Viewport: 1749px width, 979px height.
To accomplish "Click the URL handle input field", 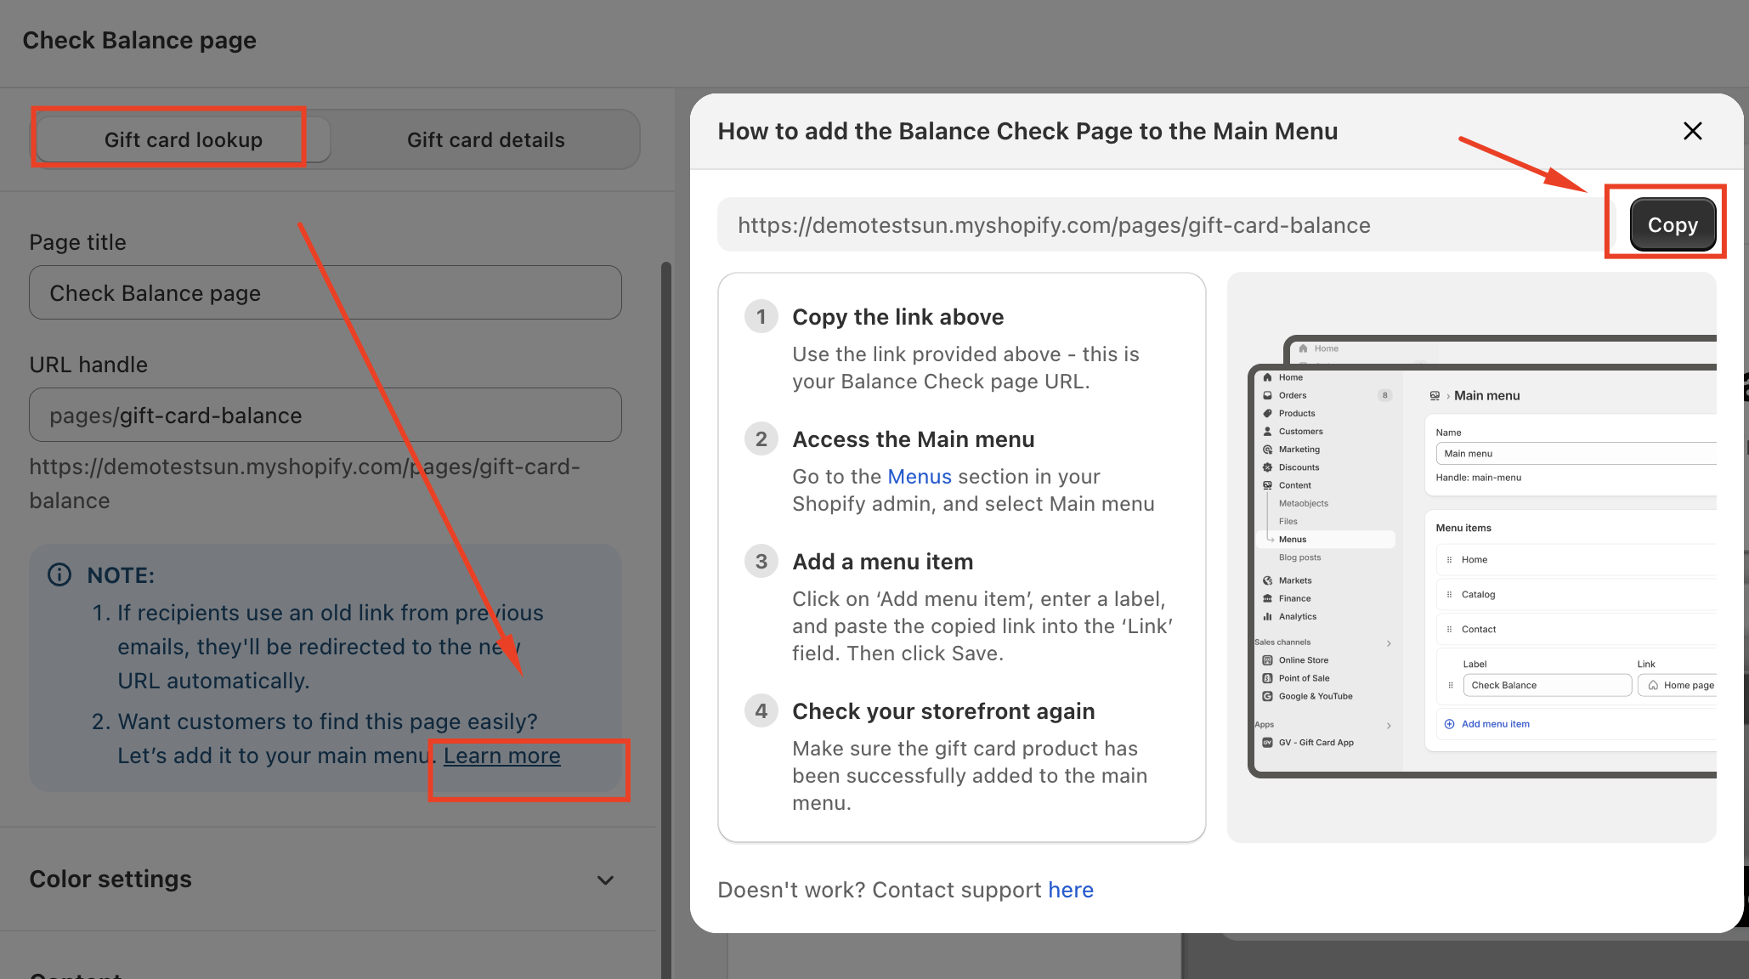I will (x=325, y=416).
